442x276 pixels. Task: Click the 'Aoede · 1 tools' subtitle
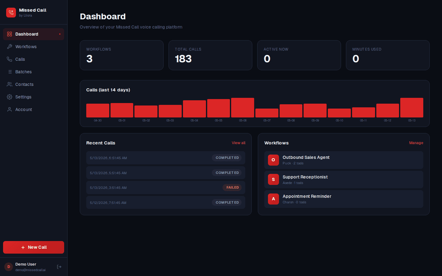click(293, 183)
